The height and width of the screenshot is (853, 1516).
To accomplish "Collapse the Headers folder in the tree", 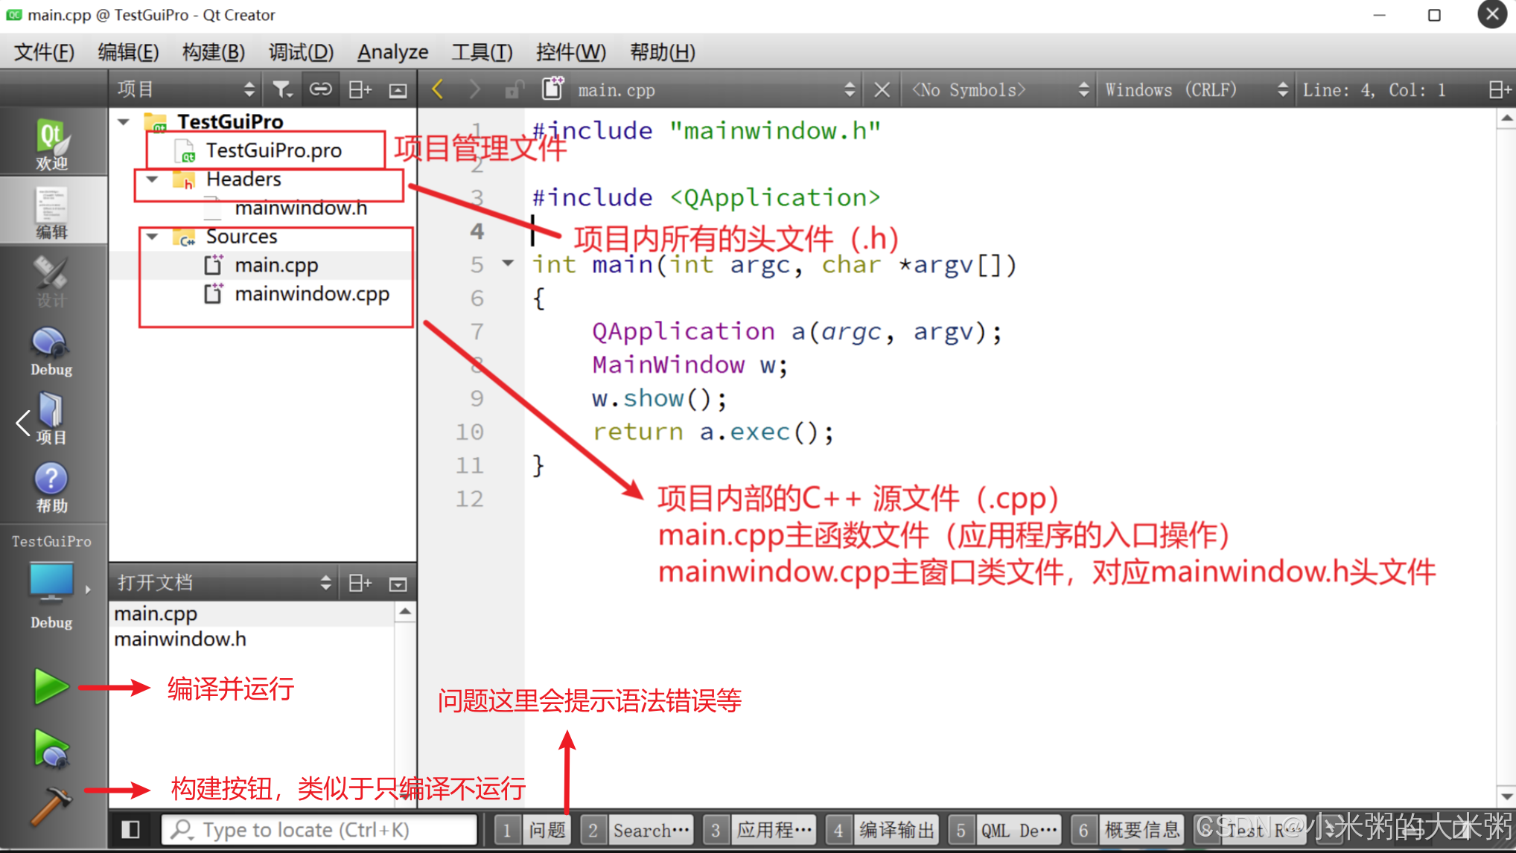I will pyautogui.click(x=152, y=179).
